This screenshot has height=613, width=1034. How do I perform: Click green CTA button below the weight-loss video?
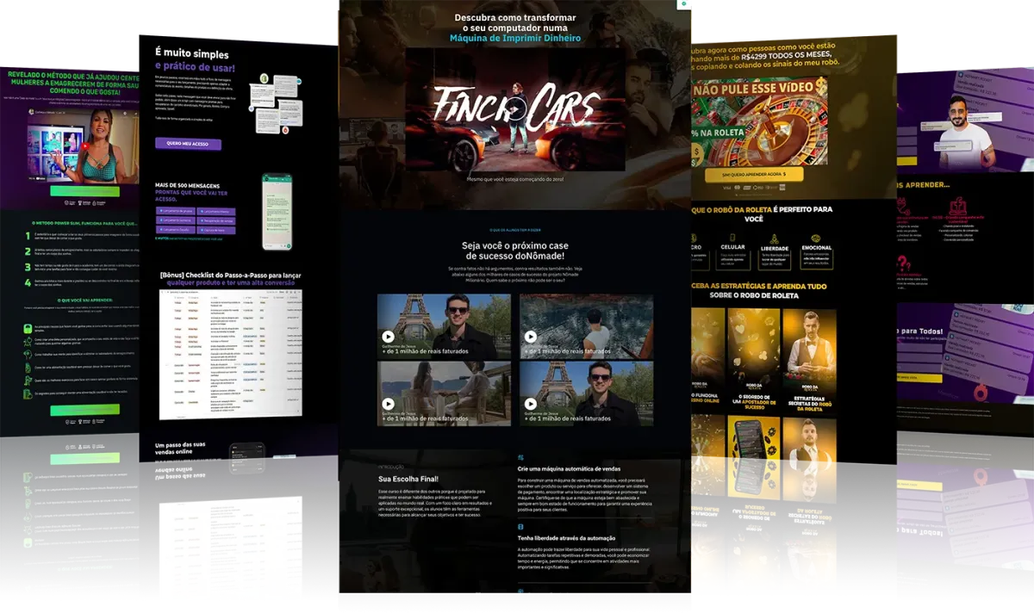(x=84, y=191)
